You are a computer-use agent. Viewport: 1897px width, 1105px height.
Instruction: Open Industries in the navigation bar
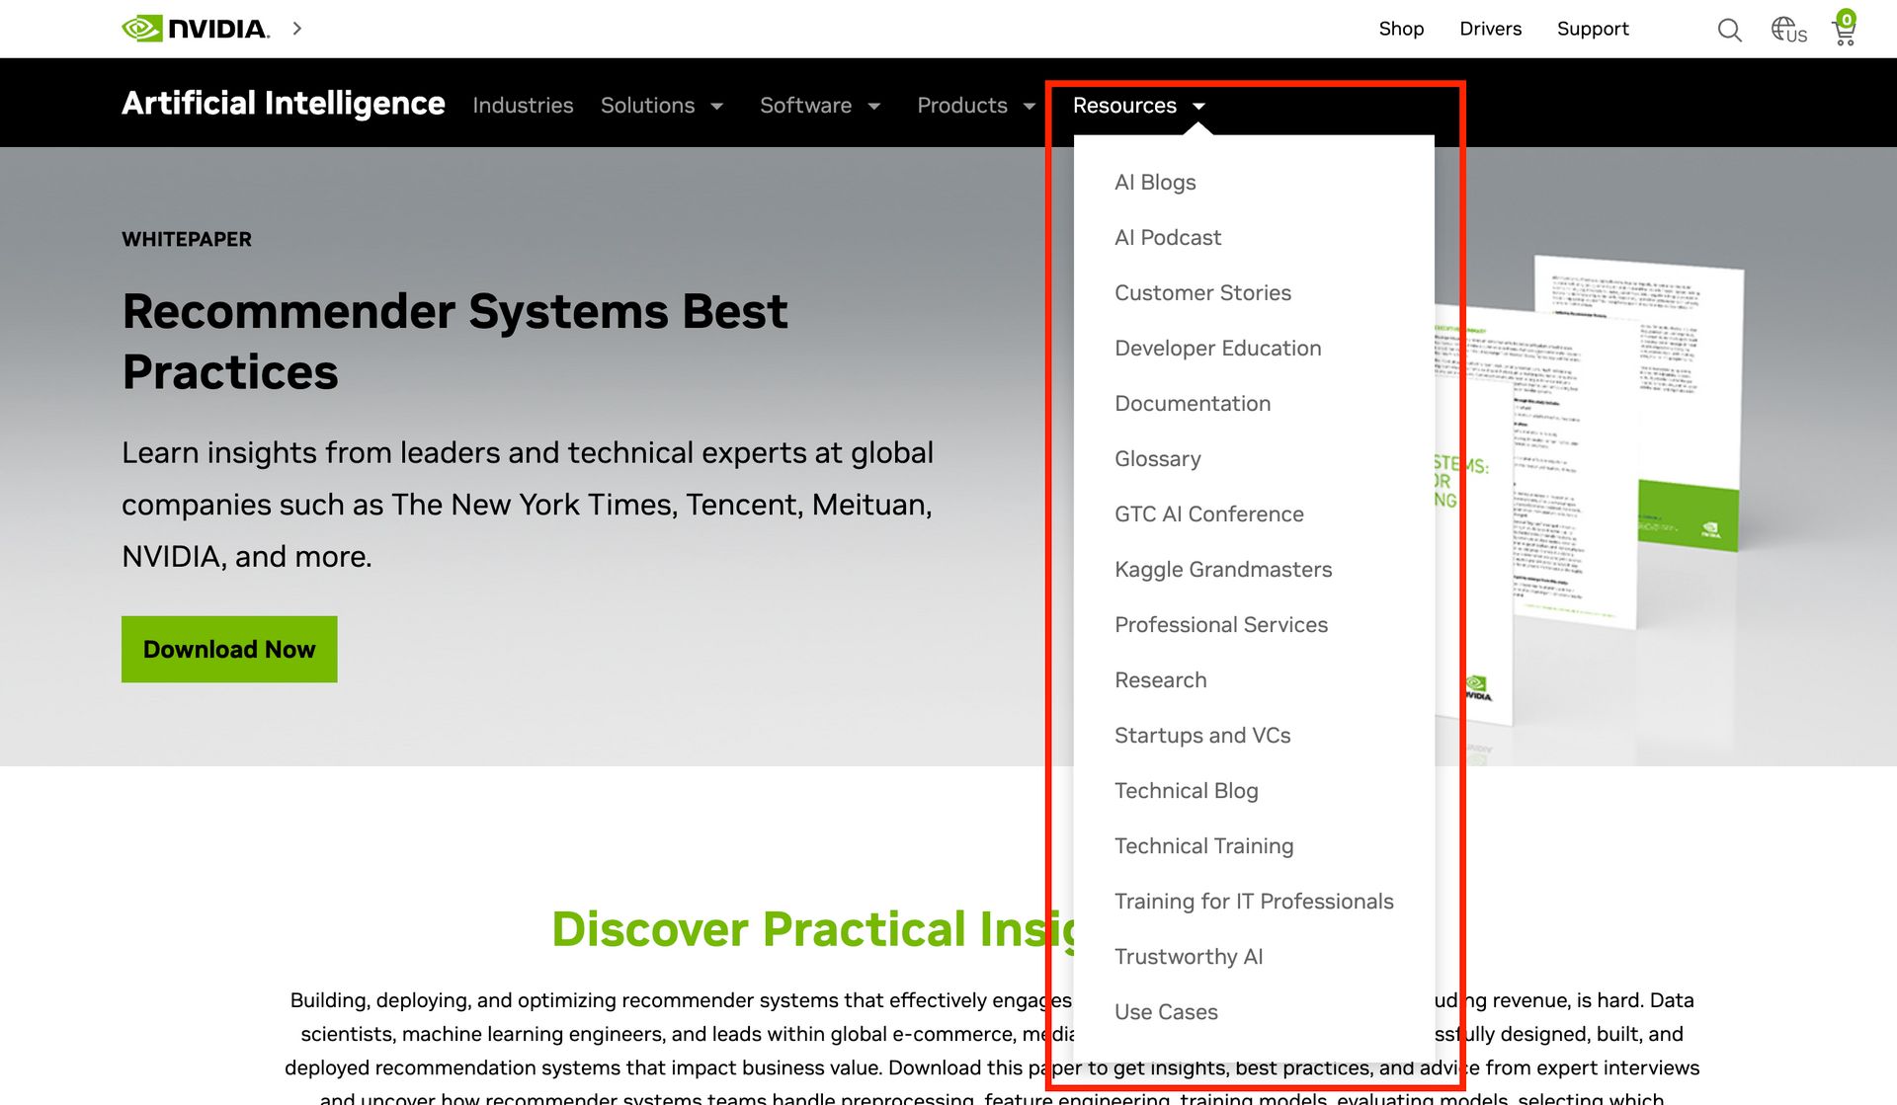[x=523, y=106]
